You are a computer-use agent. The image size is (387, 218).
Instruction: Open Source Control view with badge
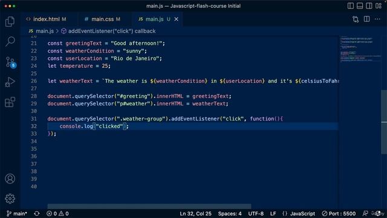pos(10,62)
